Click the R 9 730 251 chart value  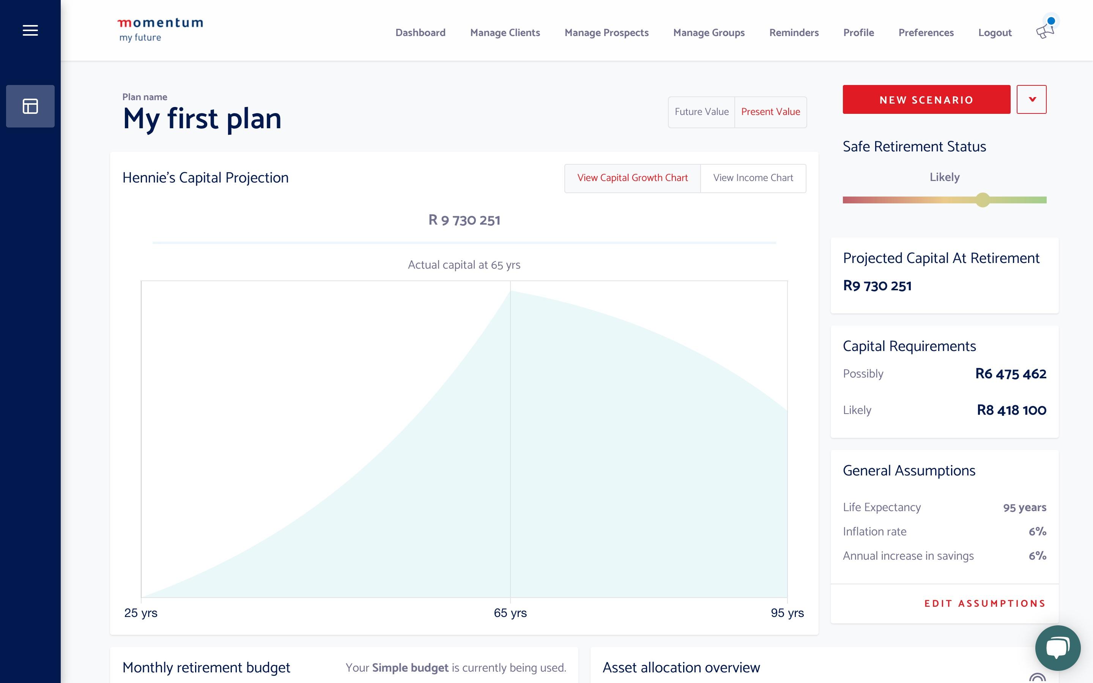pos(464,220)
